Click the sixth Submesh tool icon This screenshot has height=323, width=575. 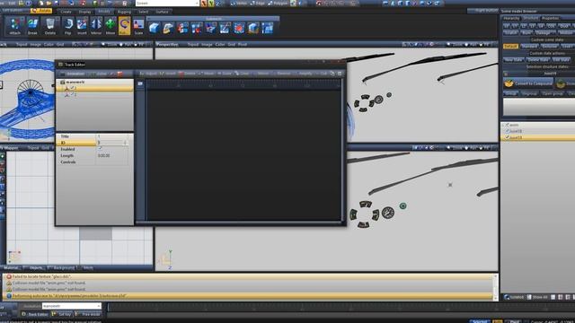[225, 28]
